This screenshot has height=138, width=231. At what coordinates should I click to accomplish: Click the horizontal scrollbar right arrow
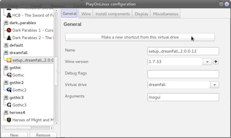pyautogui.click(x=52, y=128)
